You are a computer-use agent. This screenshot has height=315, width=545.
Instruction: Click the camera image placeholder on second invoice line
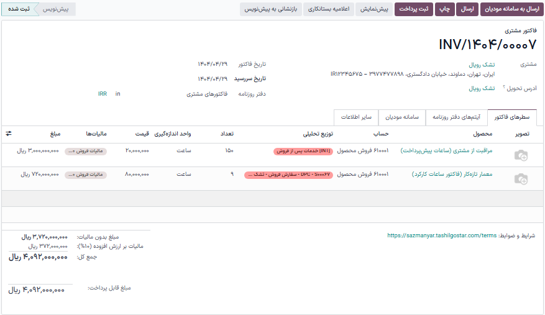coord(521,179)
